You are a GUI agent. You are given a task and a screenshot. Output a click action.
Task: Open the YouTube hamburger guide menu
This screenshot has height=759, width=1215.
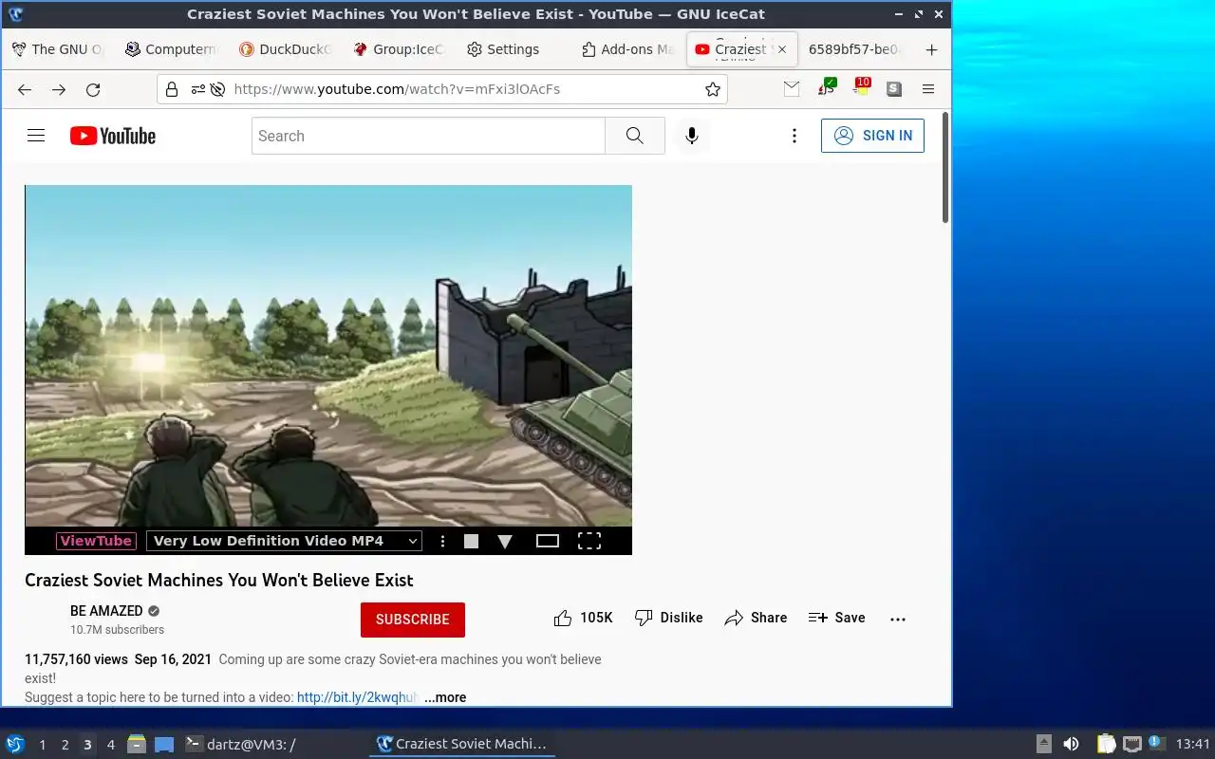[36, 136]
